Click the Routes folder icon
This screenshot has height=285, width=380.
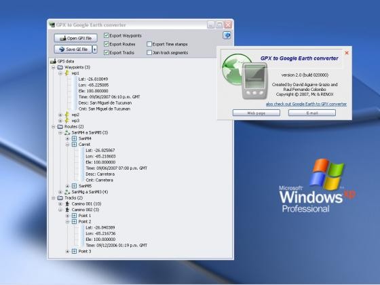60,127
